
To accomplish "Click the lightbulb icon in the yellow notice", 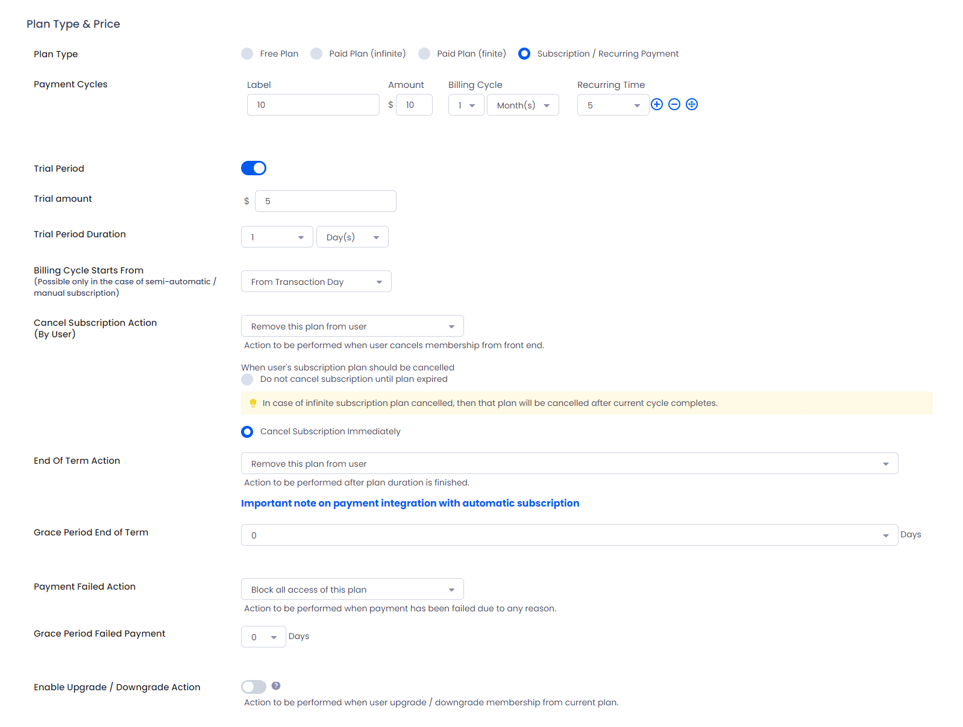I will (253, 403).
